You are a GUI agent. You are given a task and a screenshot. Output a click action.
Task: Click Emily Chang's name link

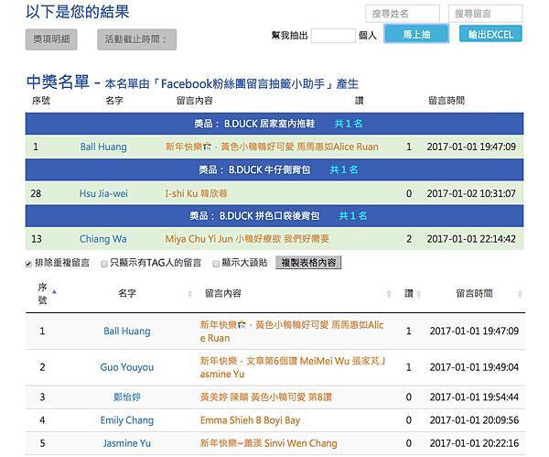[127, 420]
